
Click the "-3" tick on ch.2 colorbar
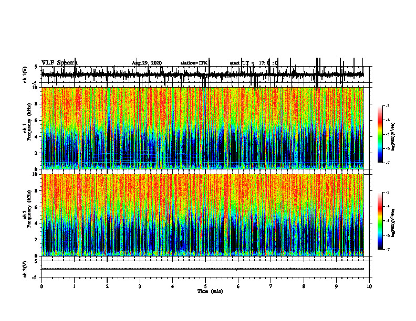coord(388,192)
